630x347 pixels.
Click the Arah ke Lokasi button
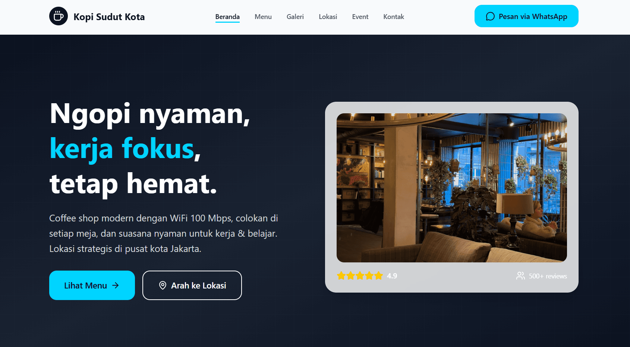click(192, 285)
